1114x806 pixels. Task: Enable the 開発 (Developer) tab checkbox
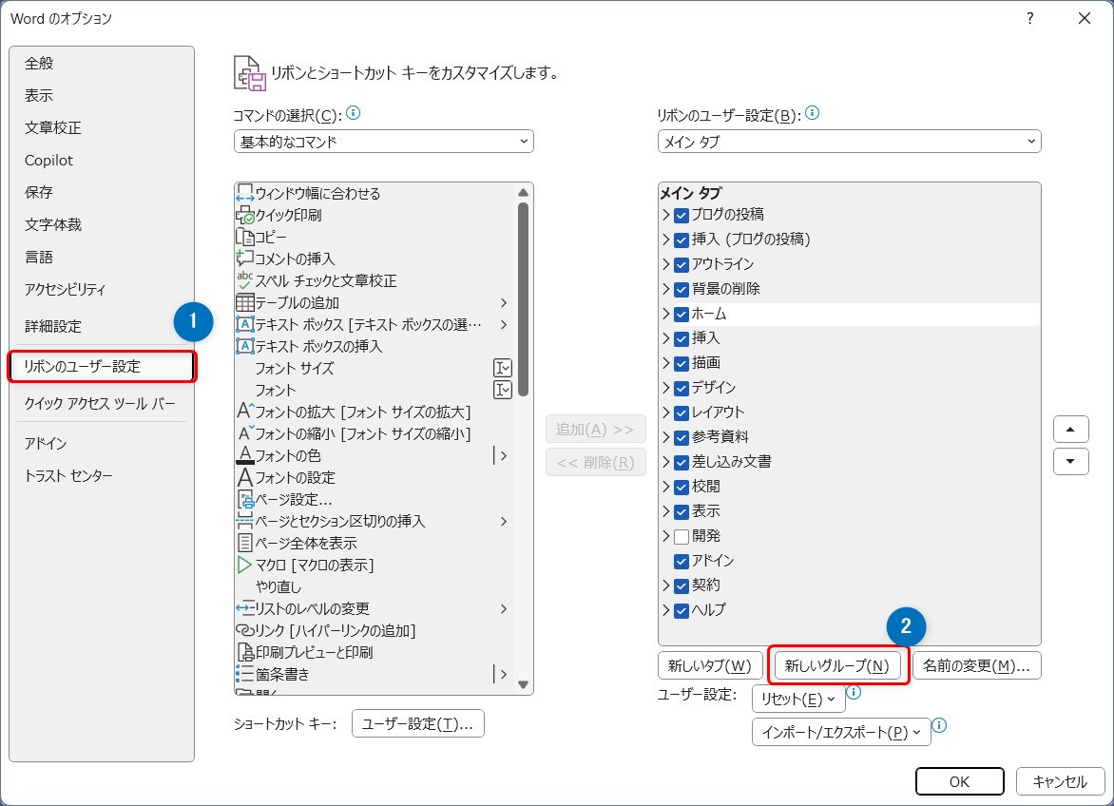click(681, 536)
